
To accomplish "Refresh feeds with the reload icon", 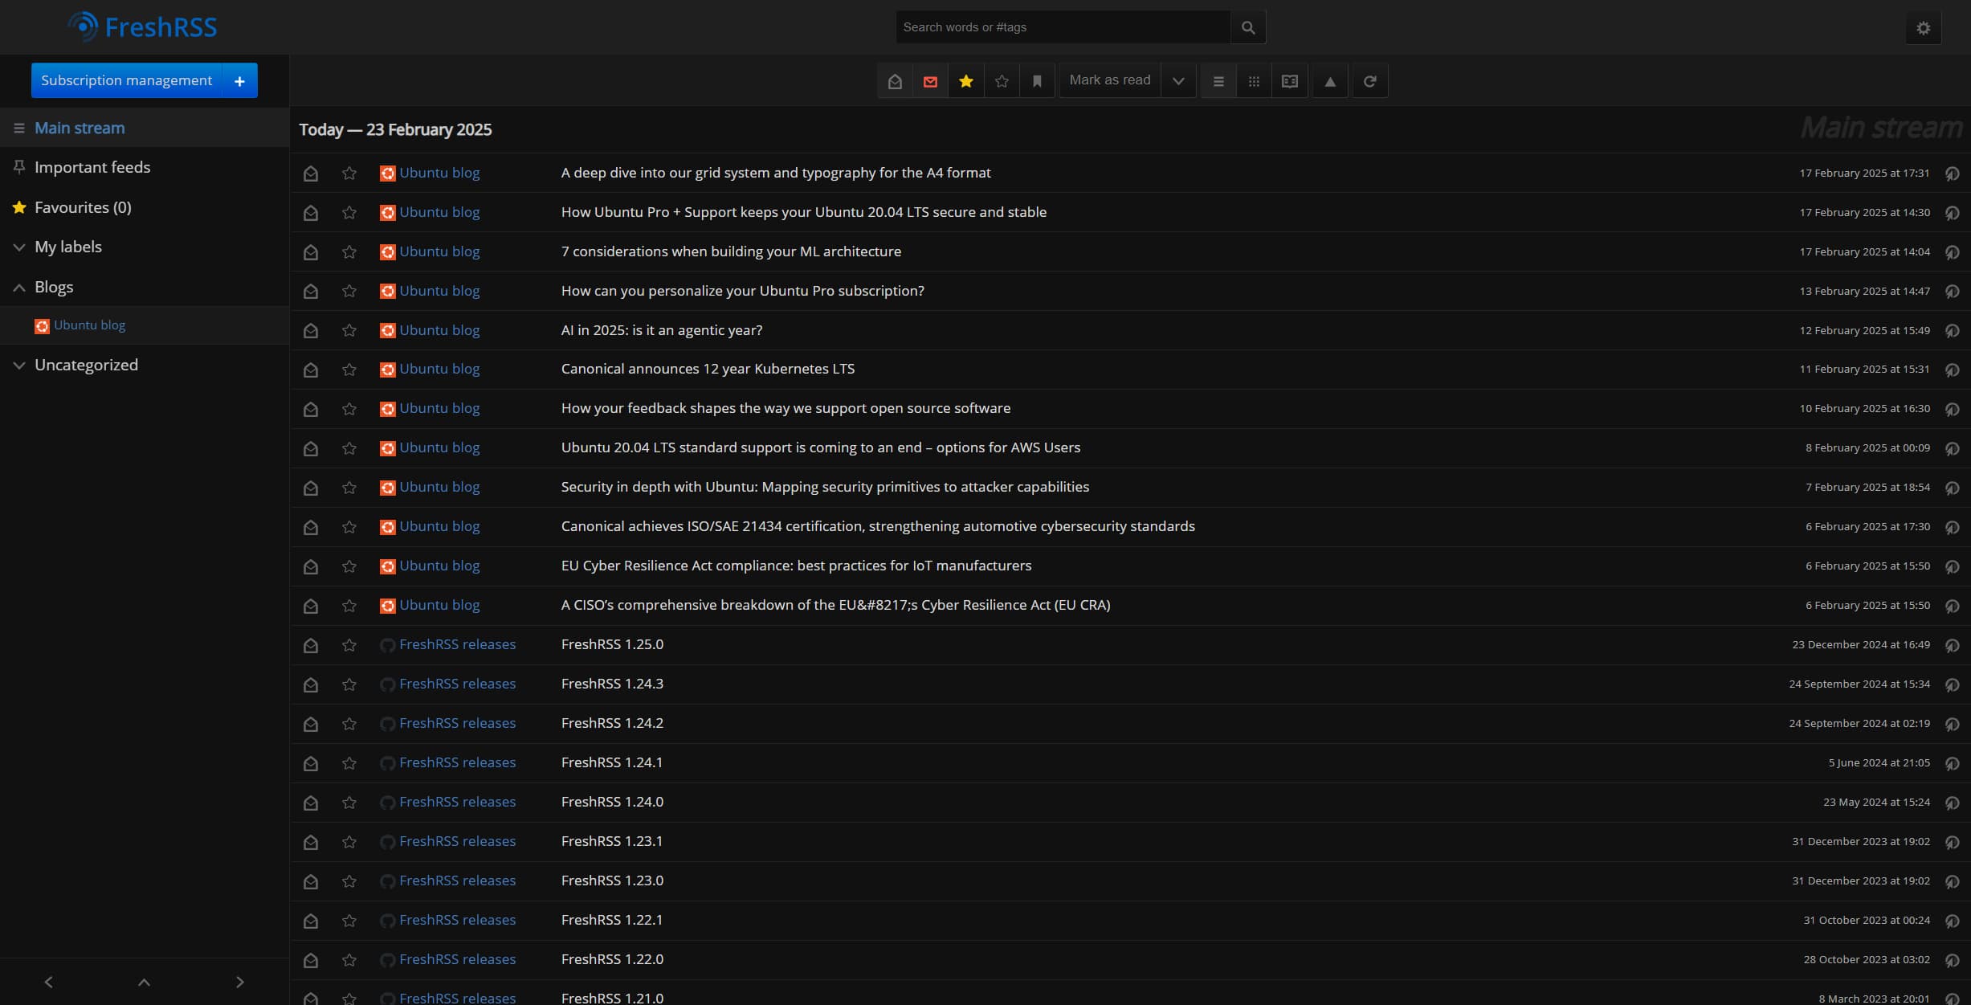I will pos(1370,81).
